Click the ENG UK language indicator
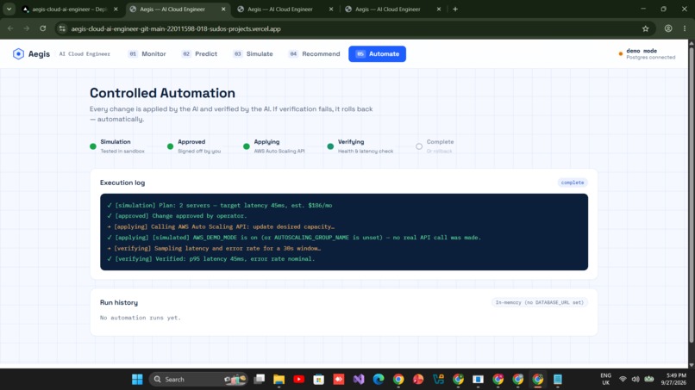Viewport: 695px width, 390px height. tap(605, 380)
